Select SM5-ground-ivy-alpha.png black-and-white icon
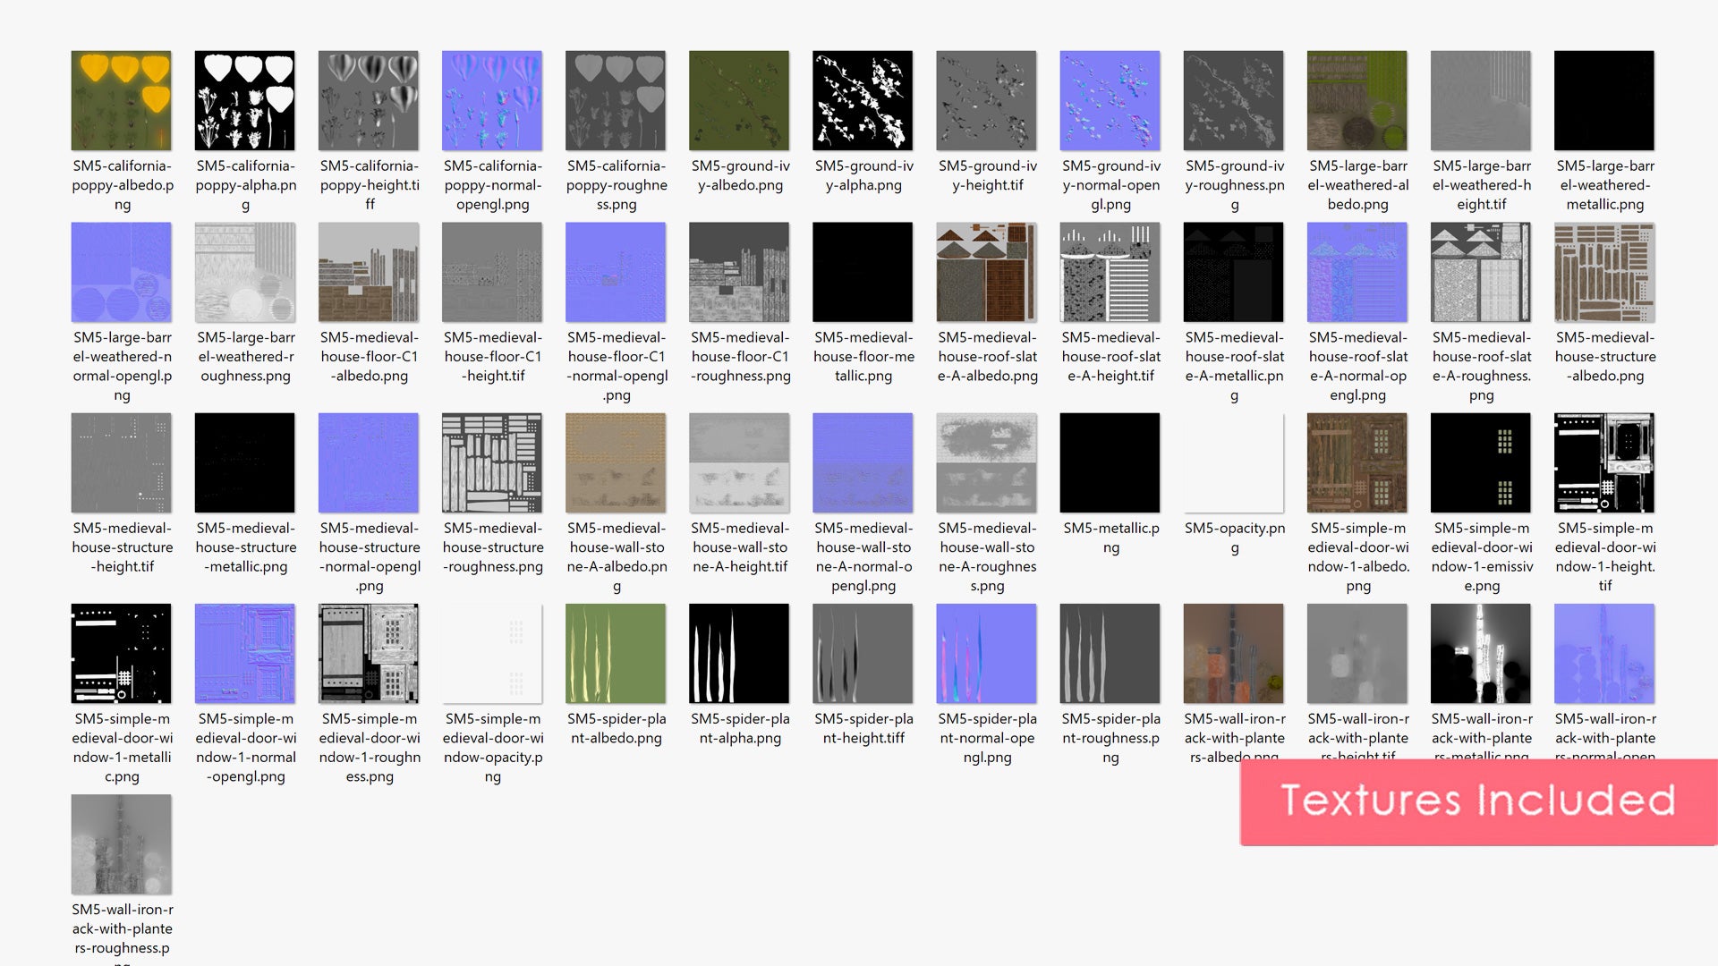 pos(863,100)
